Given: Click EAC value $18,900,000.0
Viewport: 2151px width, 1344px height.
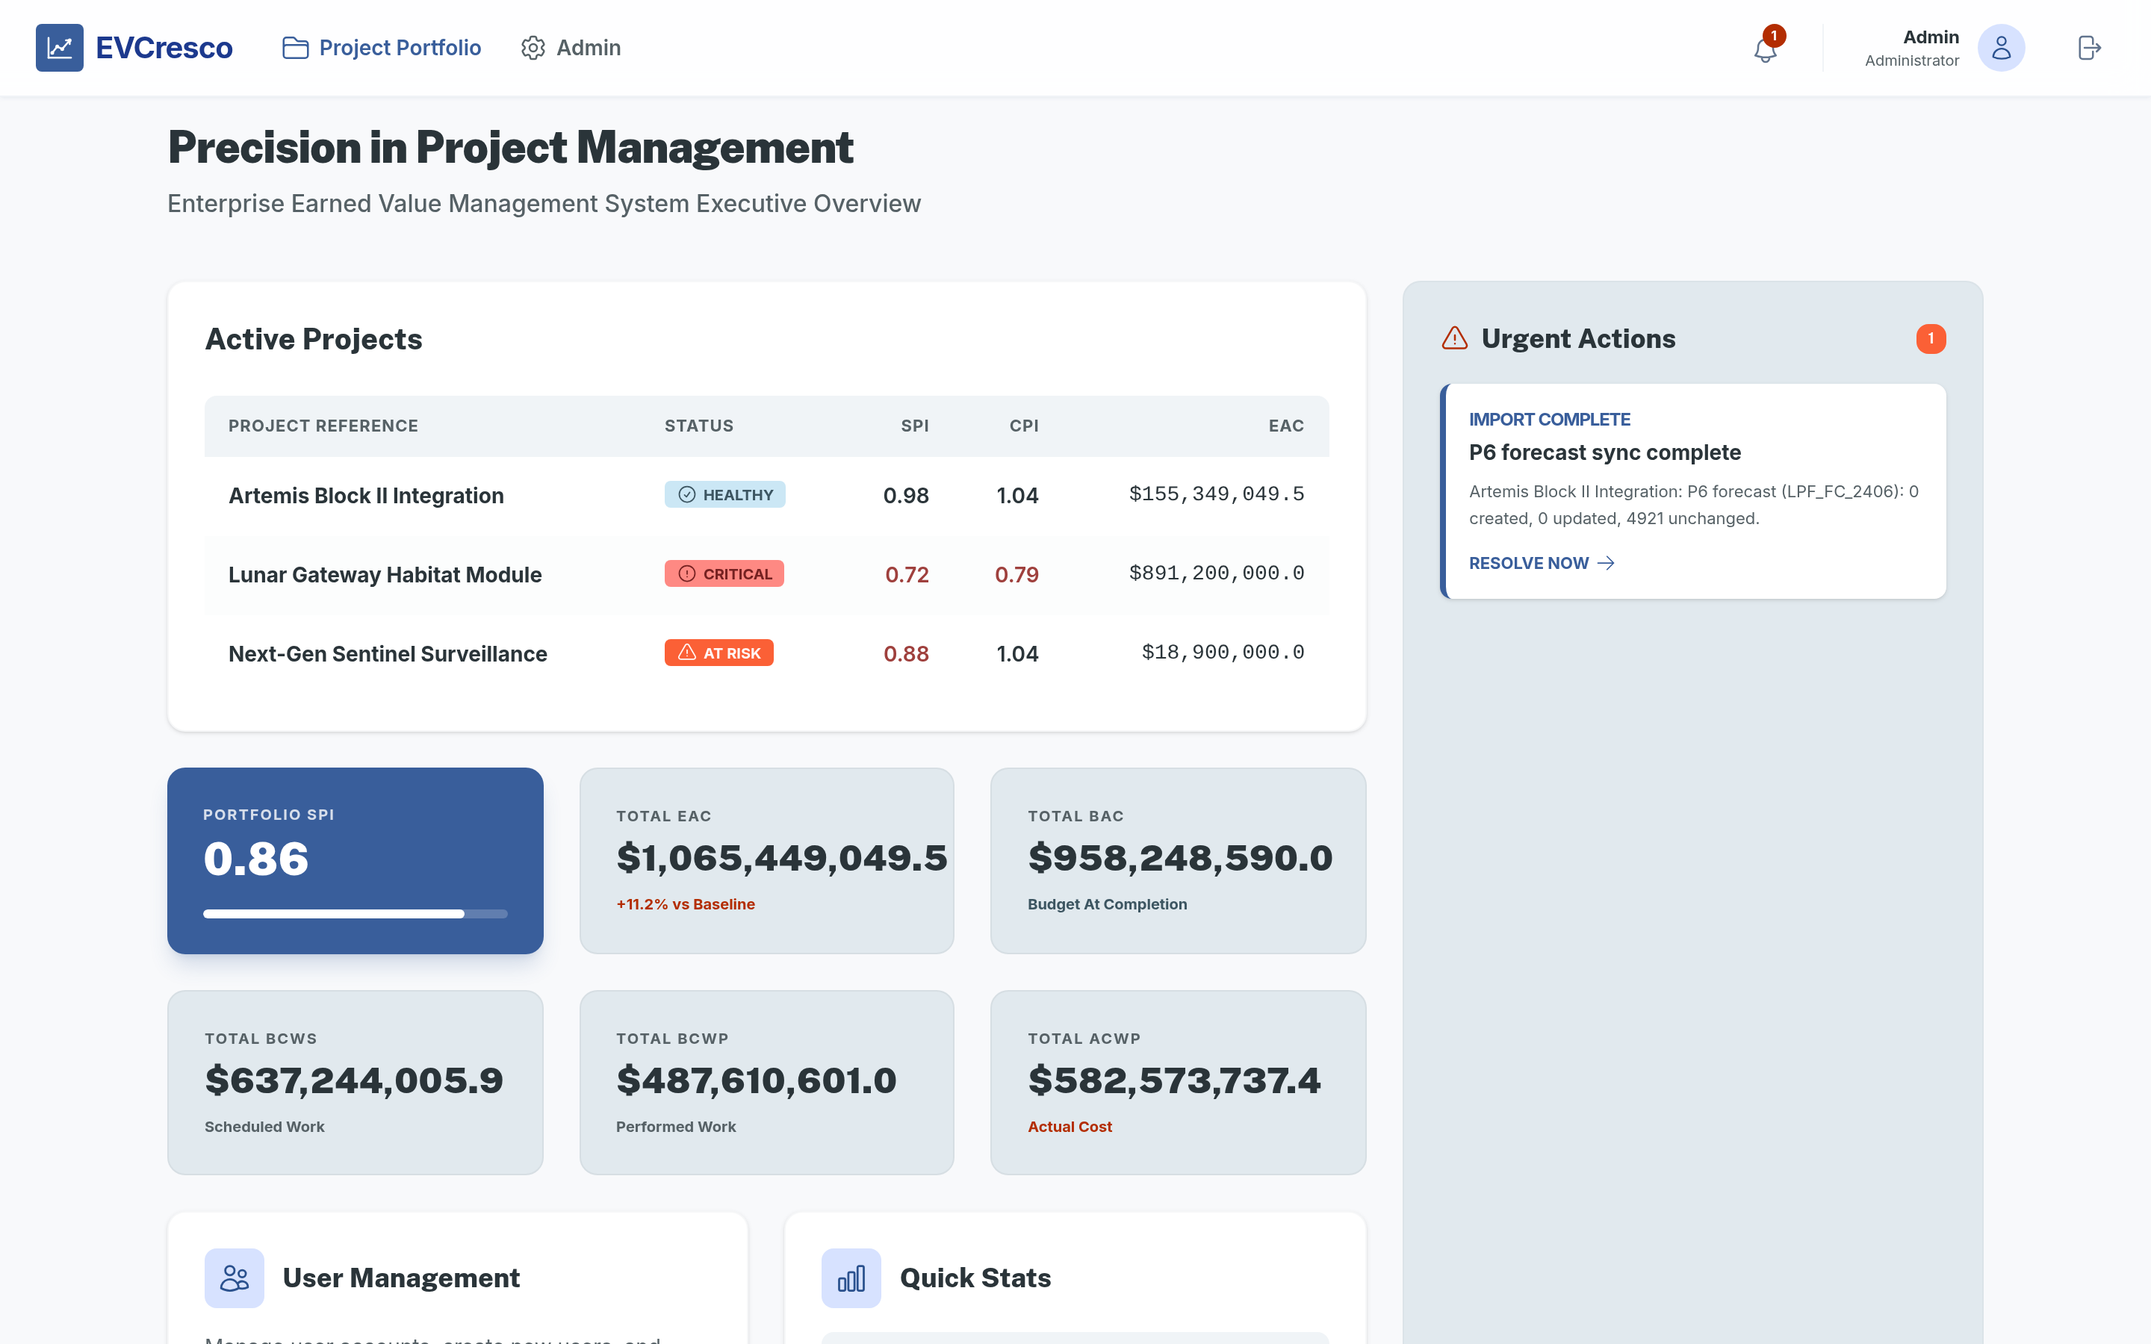Looking at the screenshot, I should (x=1223, y=653).
